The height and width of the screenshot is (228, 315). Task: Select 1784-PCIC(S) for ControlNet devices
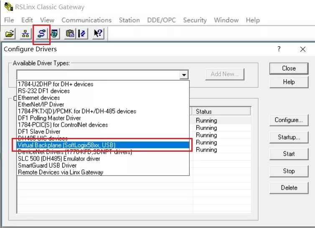(103, 125)
